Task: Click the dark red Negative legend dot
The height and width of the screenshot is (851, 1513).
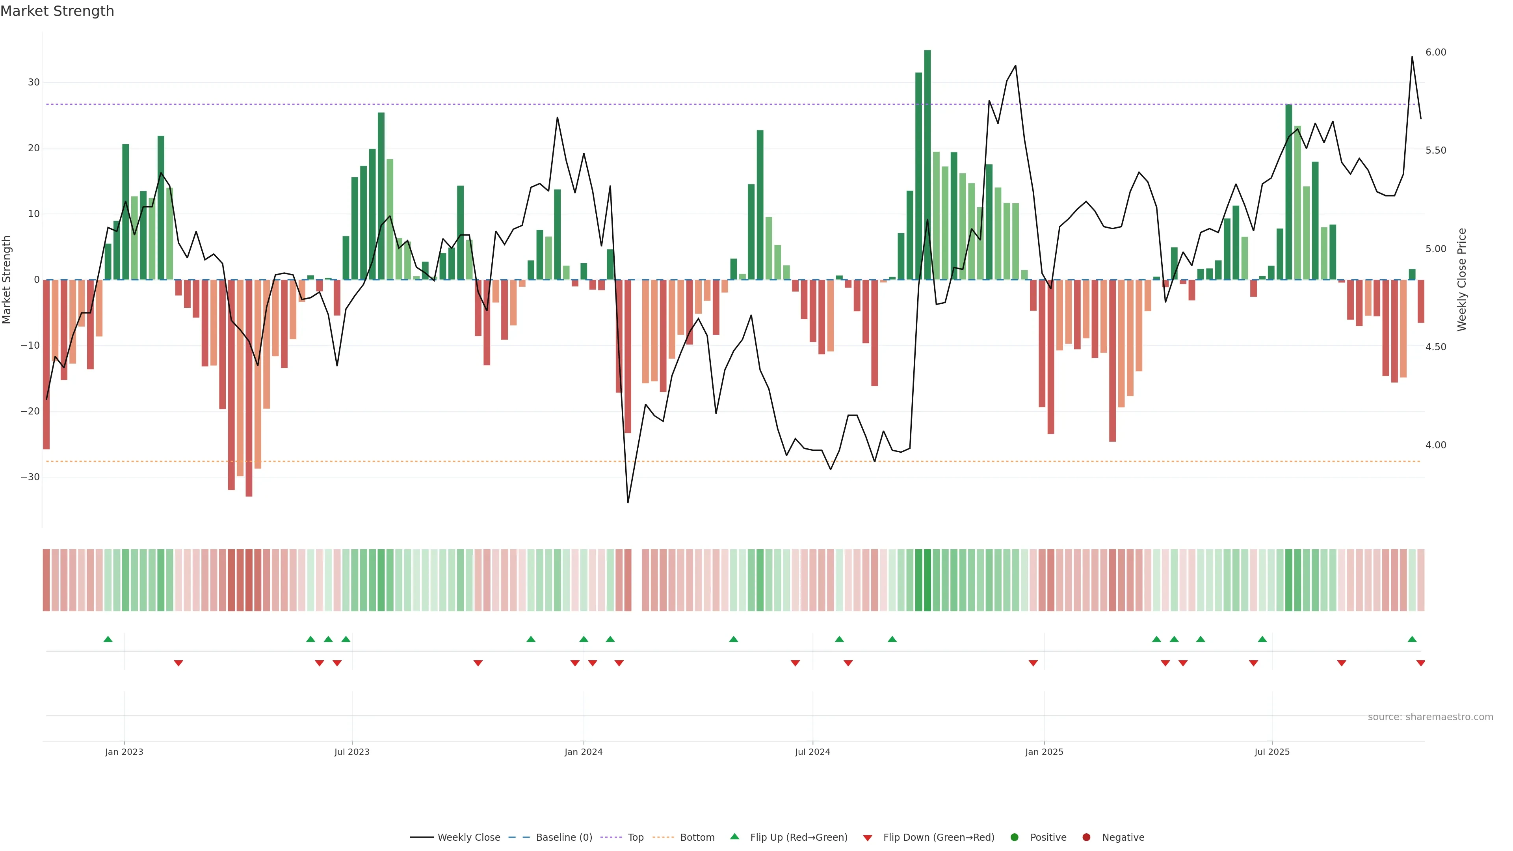Action: pos(1086,838)
